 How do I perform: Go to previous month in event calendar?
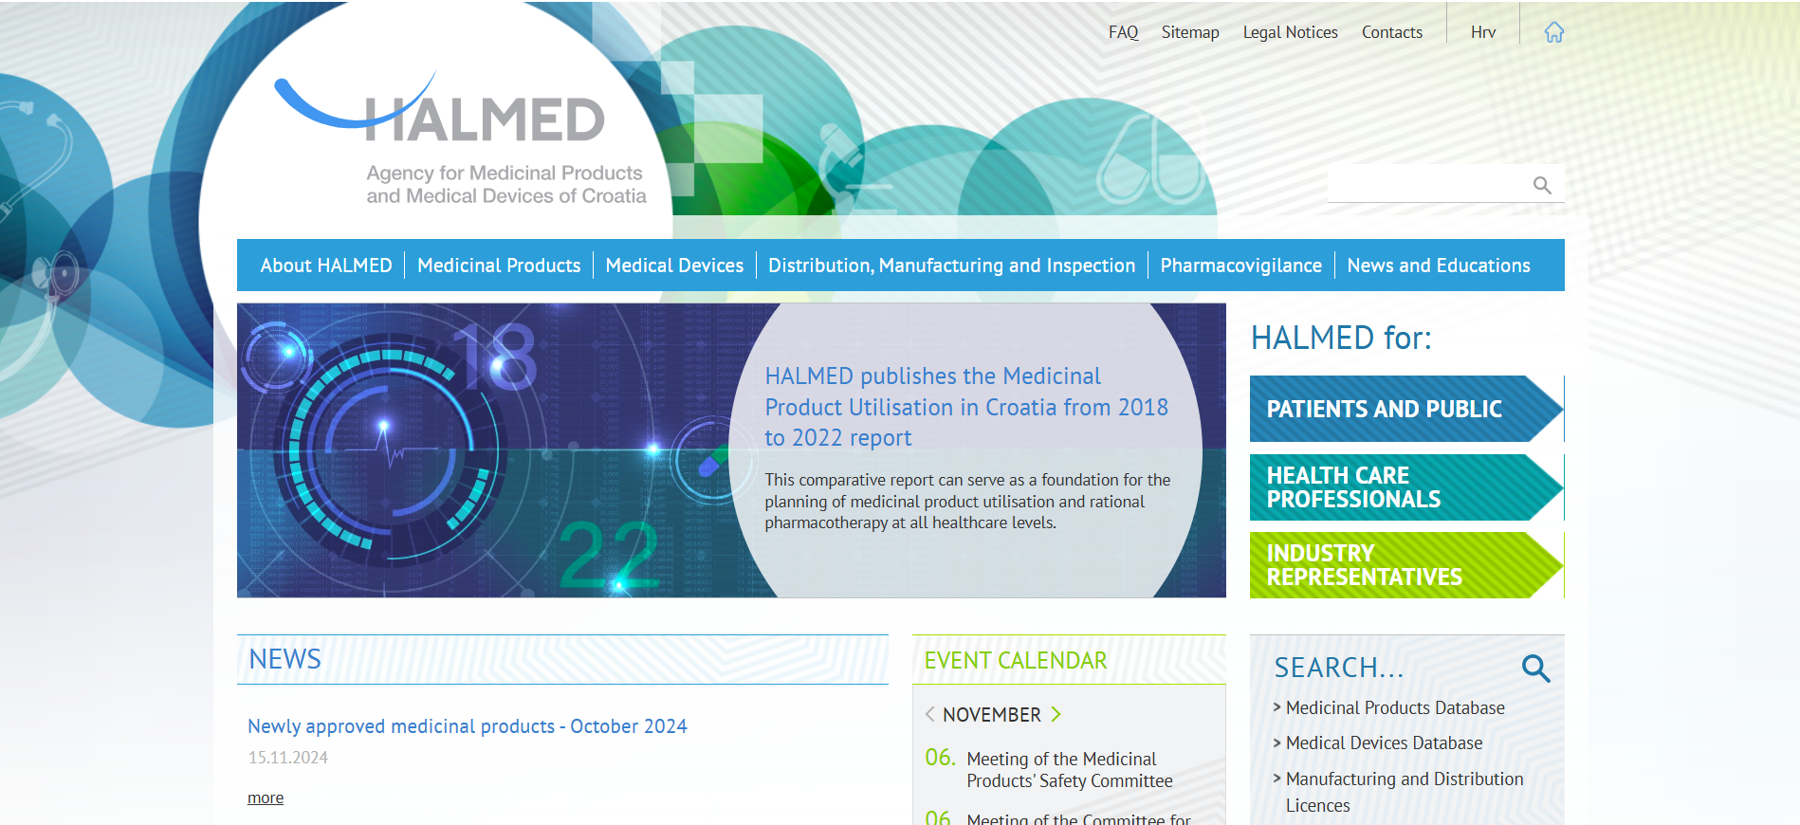929,714
